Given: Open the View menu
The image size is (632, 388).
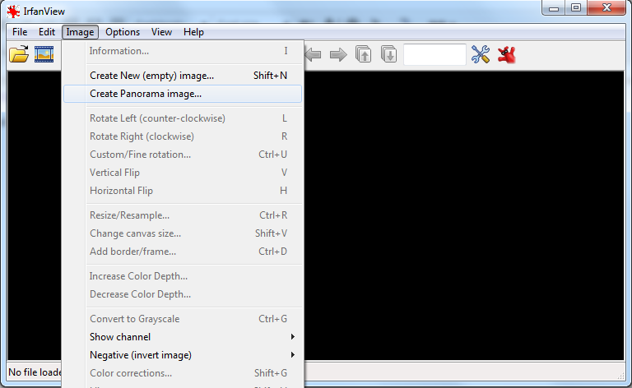Looking at the screenshot, I should [x=161, y=32].
